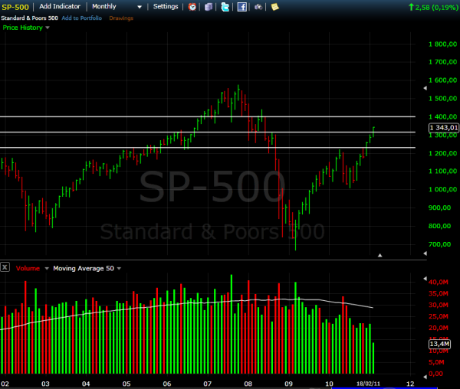Click the top arrow on the volume axis
Viewport: 460px width, 389px height.
coord(425,278)
